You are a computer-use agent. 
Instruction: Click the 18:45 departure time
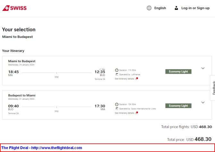[x=13, y=72]
